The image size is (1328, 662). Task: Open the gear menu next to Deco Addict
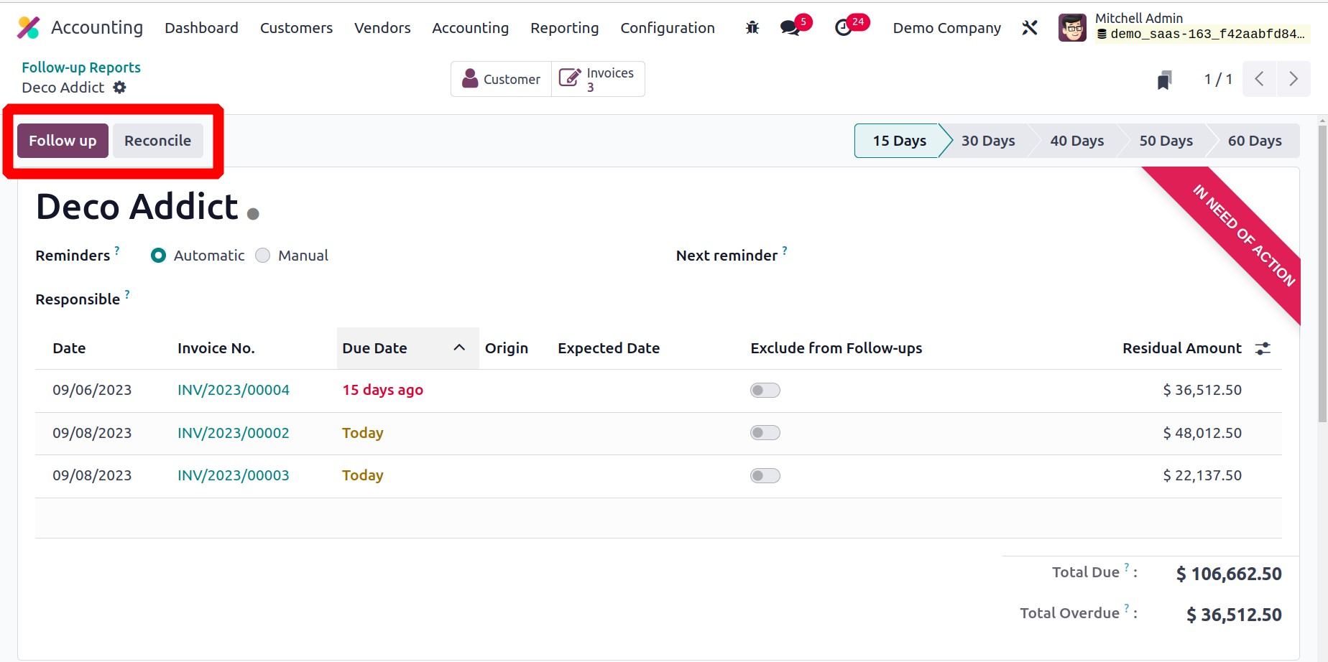120,88
